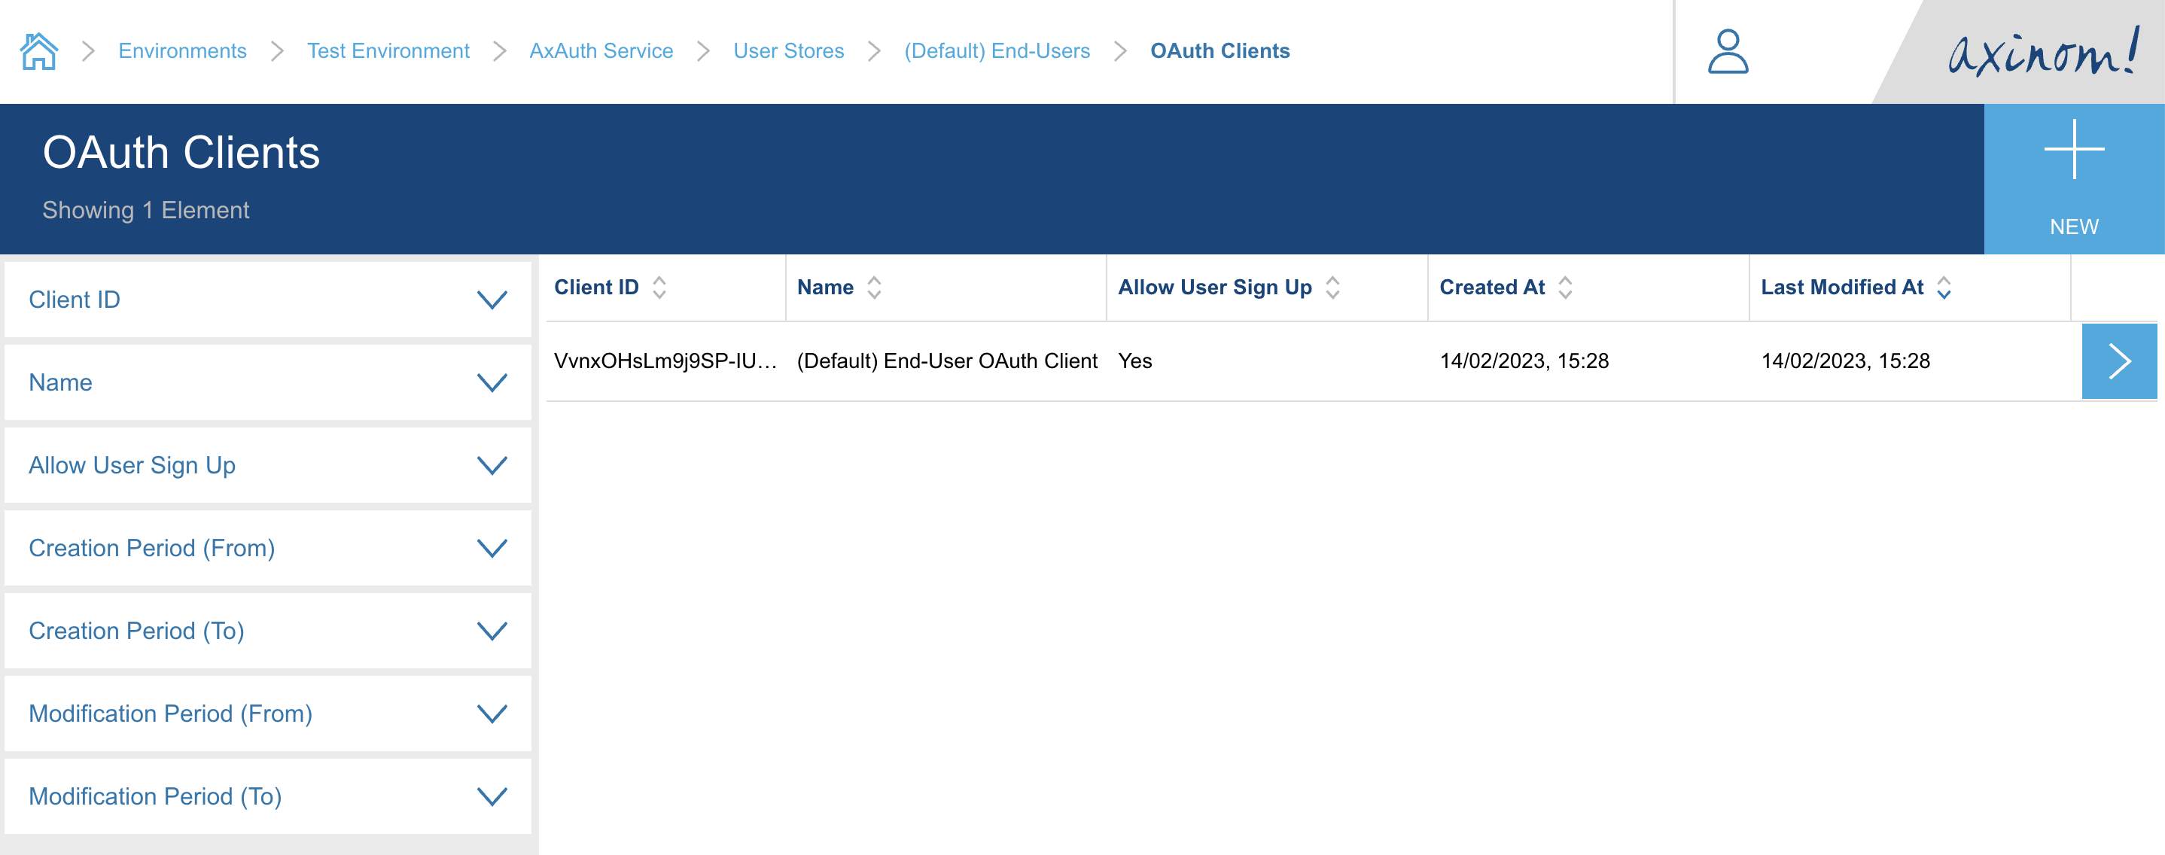Sort by Created At column
Viewport: 2165px width, 855px height.
coord(1564,288)
